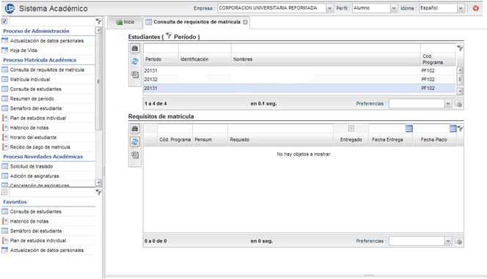Image resolution: width=487 pixels, height=279 pixels.
Task: Switch to the Inicio tab
Action: click(125, 22)
